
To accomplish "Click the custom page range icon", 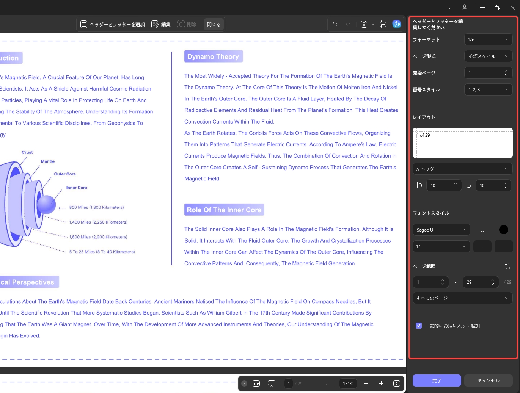I will pos(507,266).
